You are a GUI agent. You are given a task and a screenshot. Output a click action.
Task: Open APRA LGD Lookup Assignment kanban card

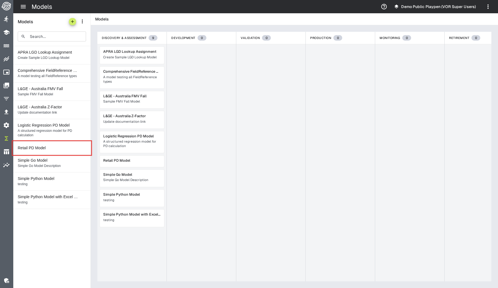[132, 55]
